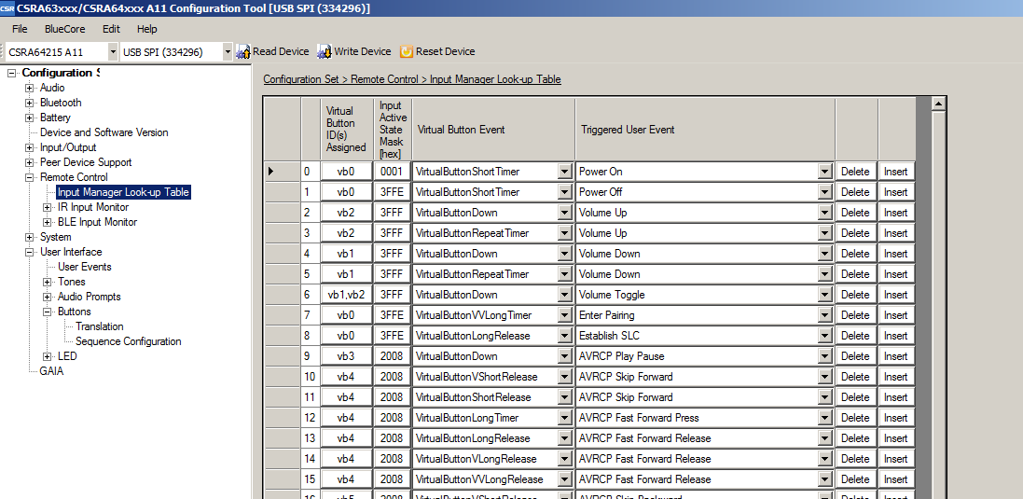
Task: Open Virtual Button Event dropdown in row 7
Action: 564,315
